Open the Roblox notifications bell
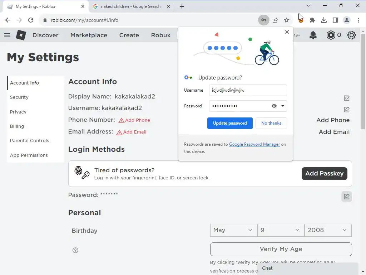 pos(313,35)
